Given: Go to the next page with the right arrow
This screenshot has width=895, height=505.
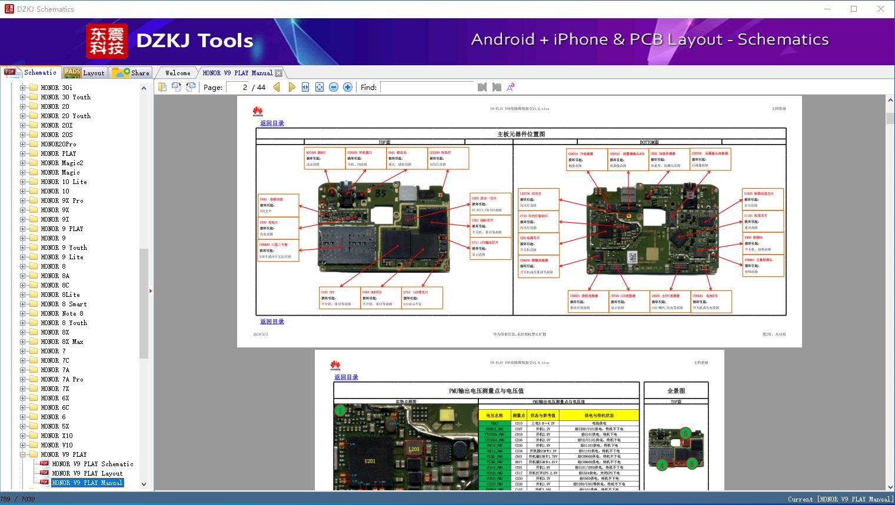Looking at the screenshot, I should (291, 87).
